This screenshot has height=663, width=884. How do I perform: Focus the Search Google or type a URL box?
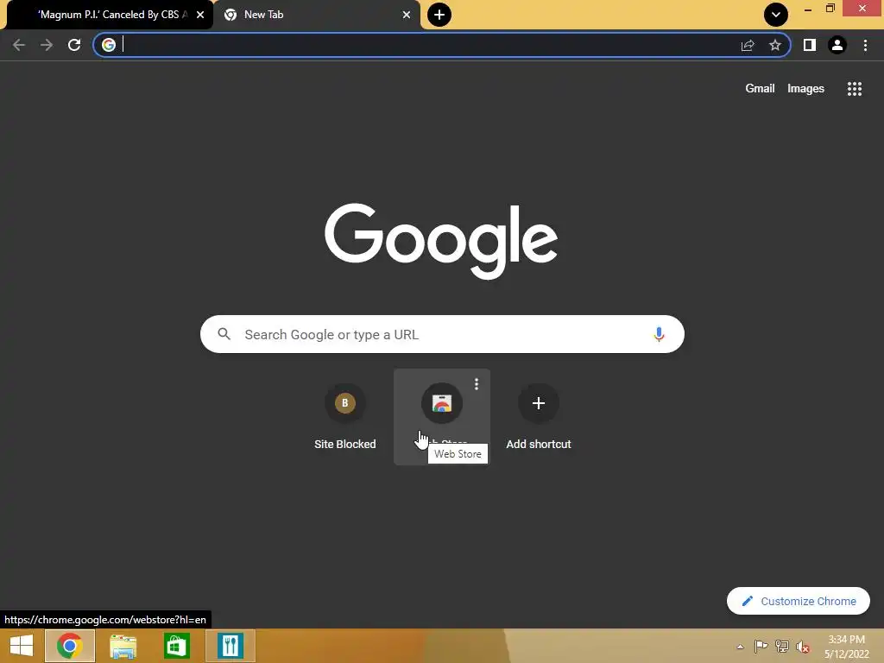442,334
